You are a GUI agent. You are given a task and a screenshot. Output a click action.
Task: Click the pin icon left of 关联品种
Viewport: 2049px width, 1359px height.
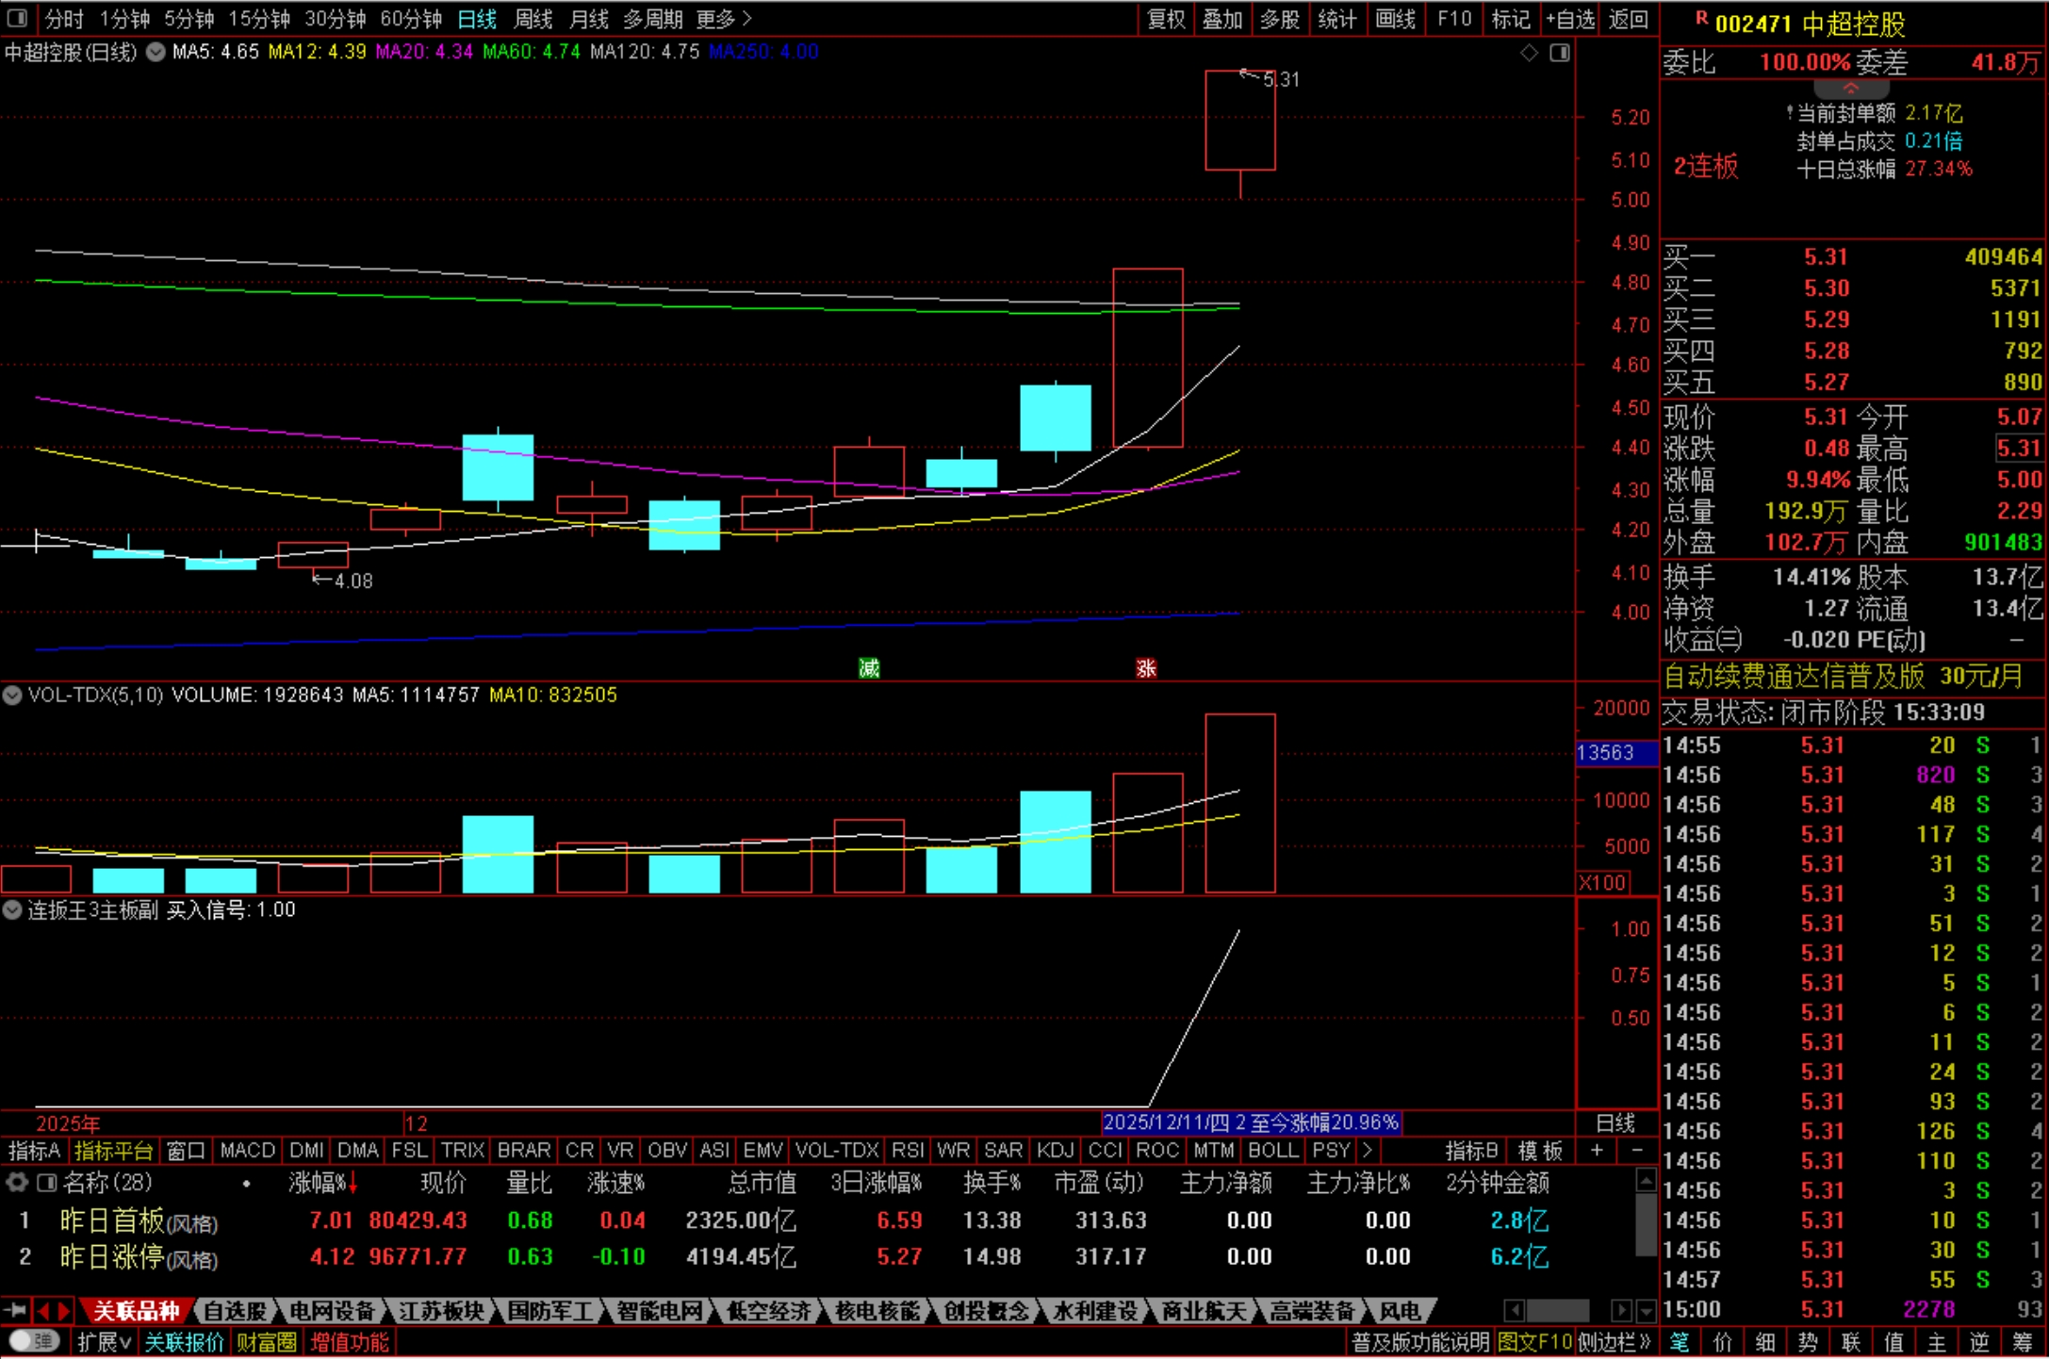(x=15, y=1310)
